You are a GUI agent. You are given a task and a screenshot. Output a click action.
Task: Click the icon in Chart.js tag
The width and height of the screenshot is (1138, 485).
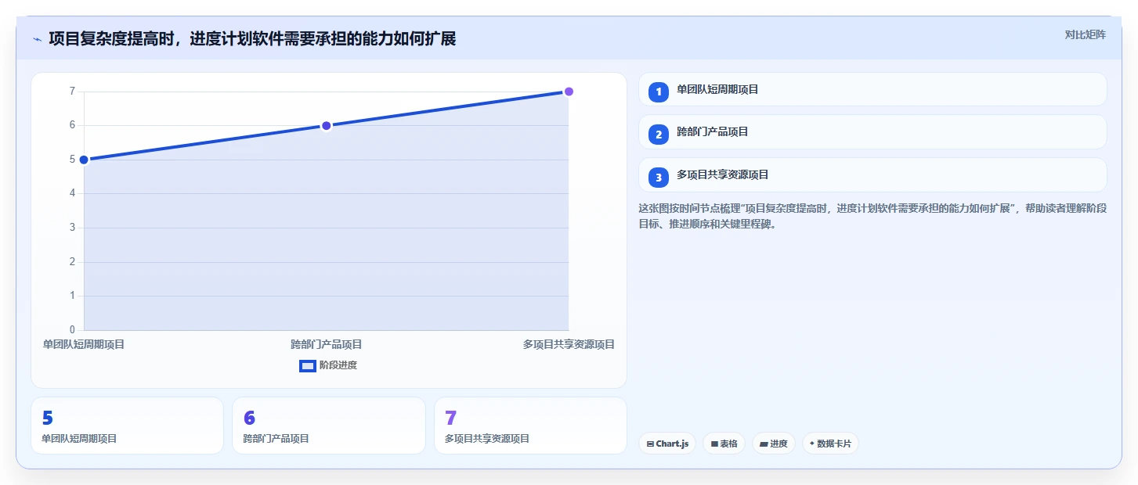click(650, 444)
